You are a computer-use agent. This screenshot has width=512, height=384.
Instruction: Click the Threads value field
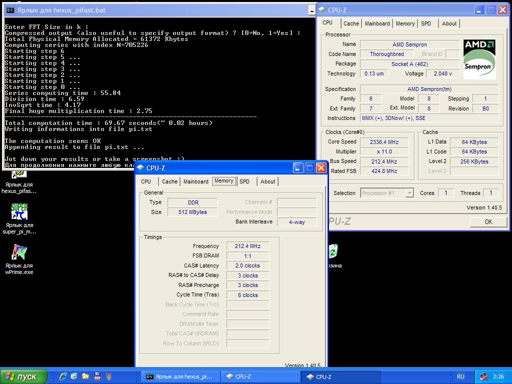click(x=491, y=193)
